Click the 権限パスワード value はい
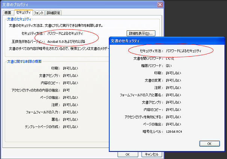Image resolution: width=227 pixels, height=159 pixels. click(x=169, y=66)
